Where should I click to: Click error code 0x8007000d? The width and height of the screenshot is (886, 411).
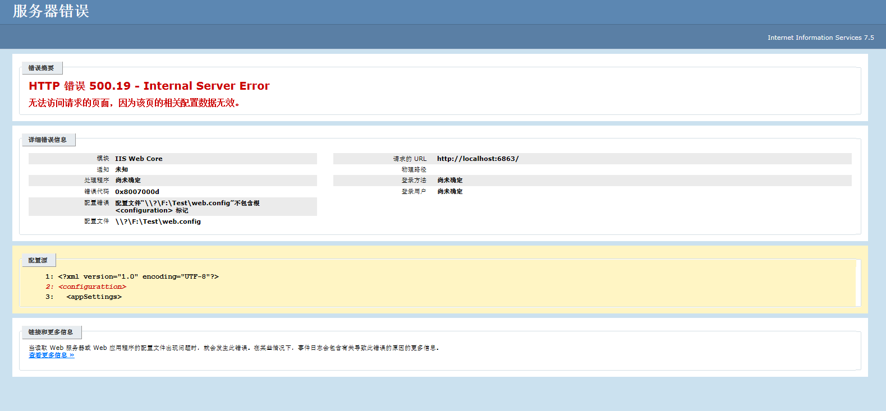(137, 191)
